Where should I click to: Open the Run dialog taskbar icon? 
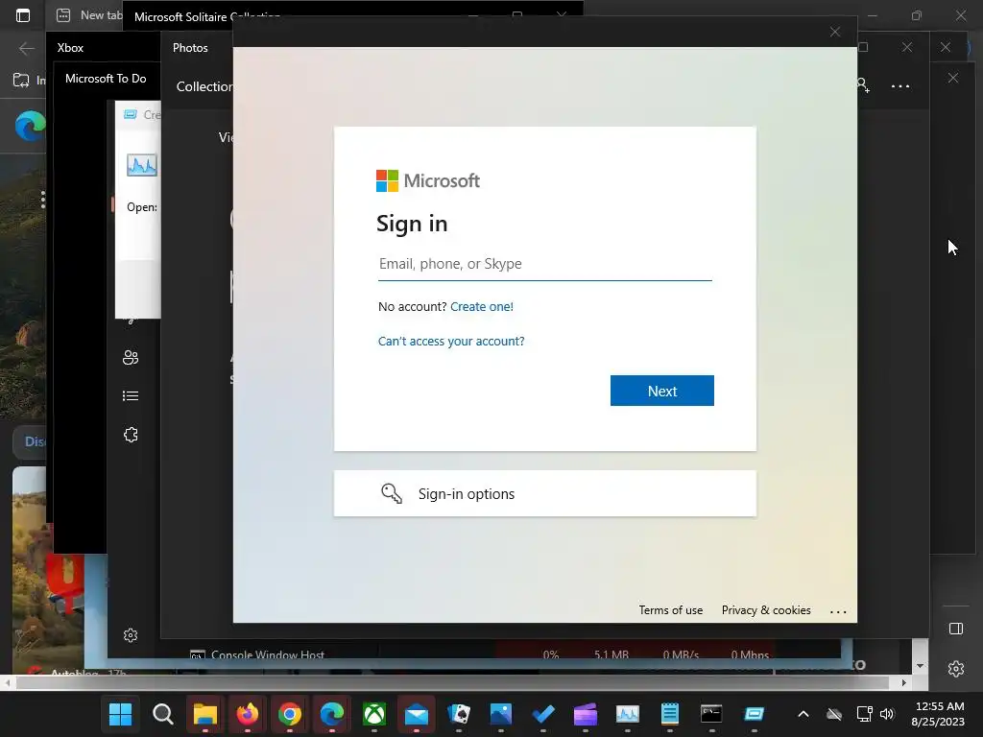(755, 714)
